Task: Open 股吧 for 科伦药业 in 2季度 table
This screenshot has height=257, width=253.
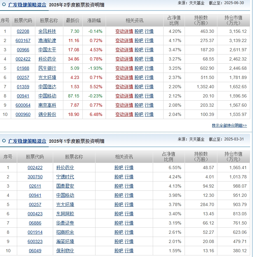Action: [x=139, y=59]
